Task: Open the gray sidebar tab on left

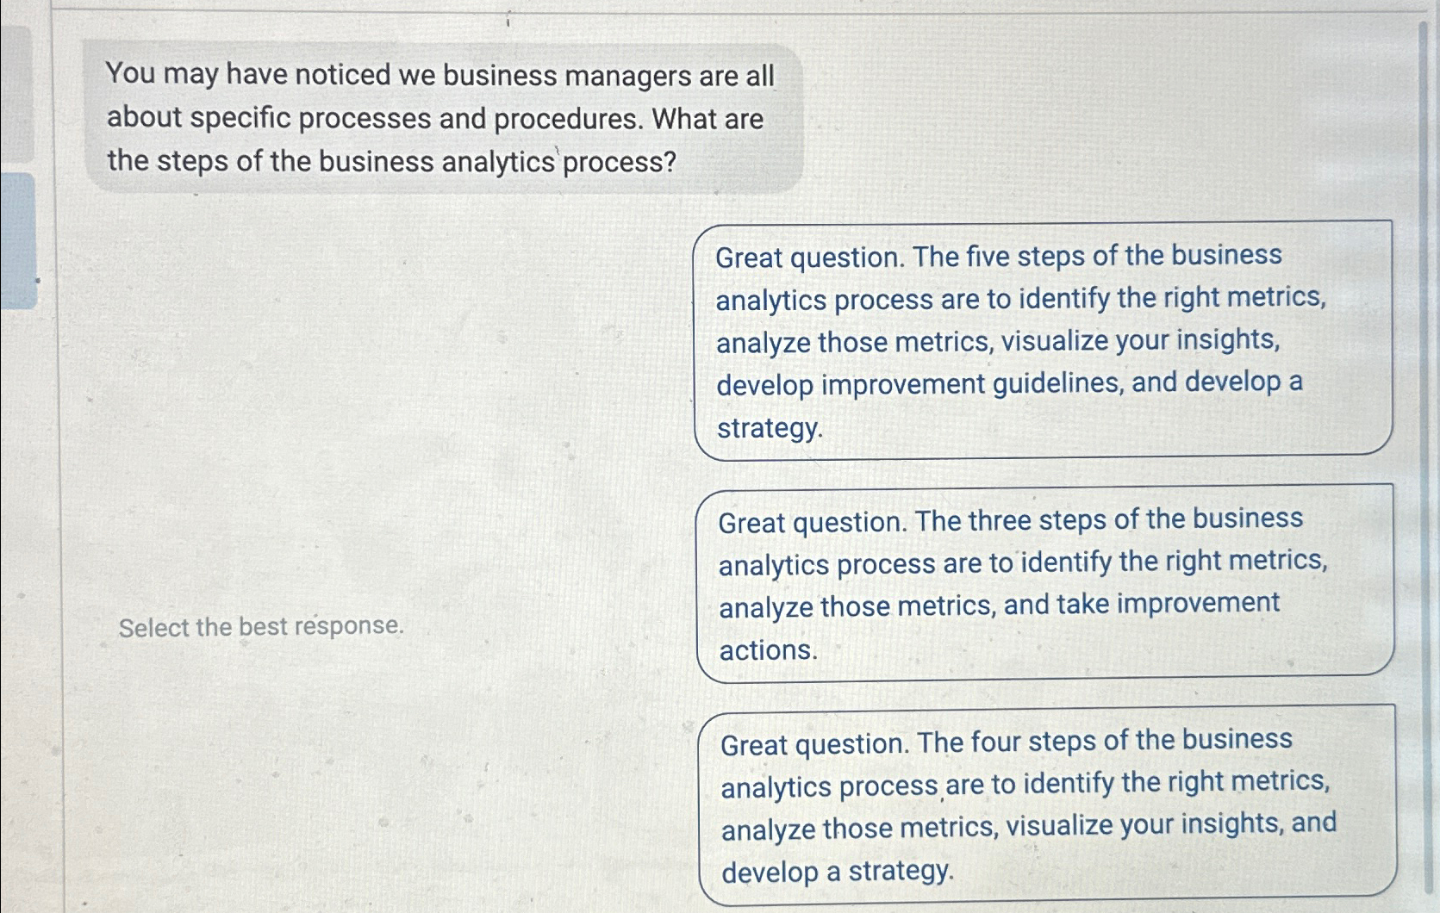Action: [x=16, y=93]
